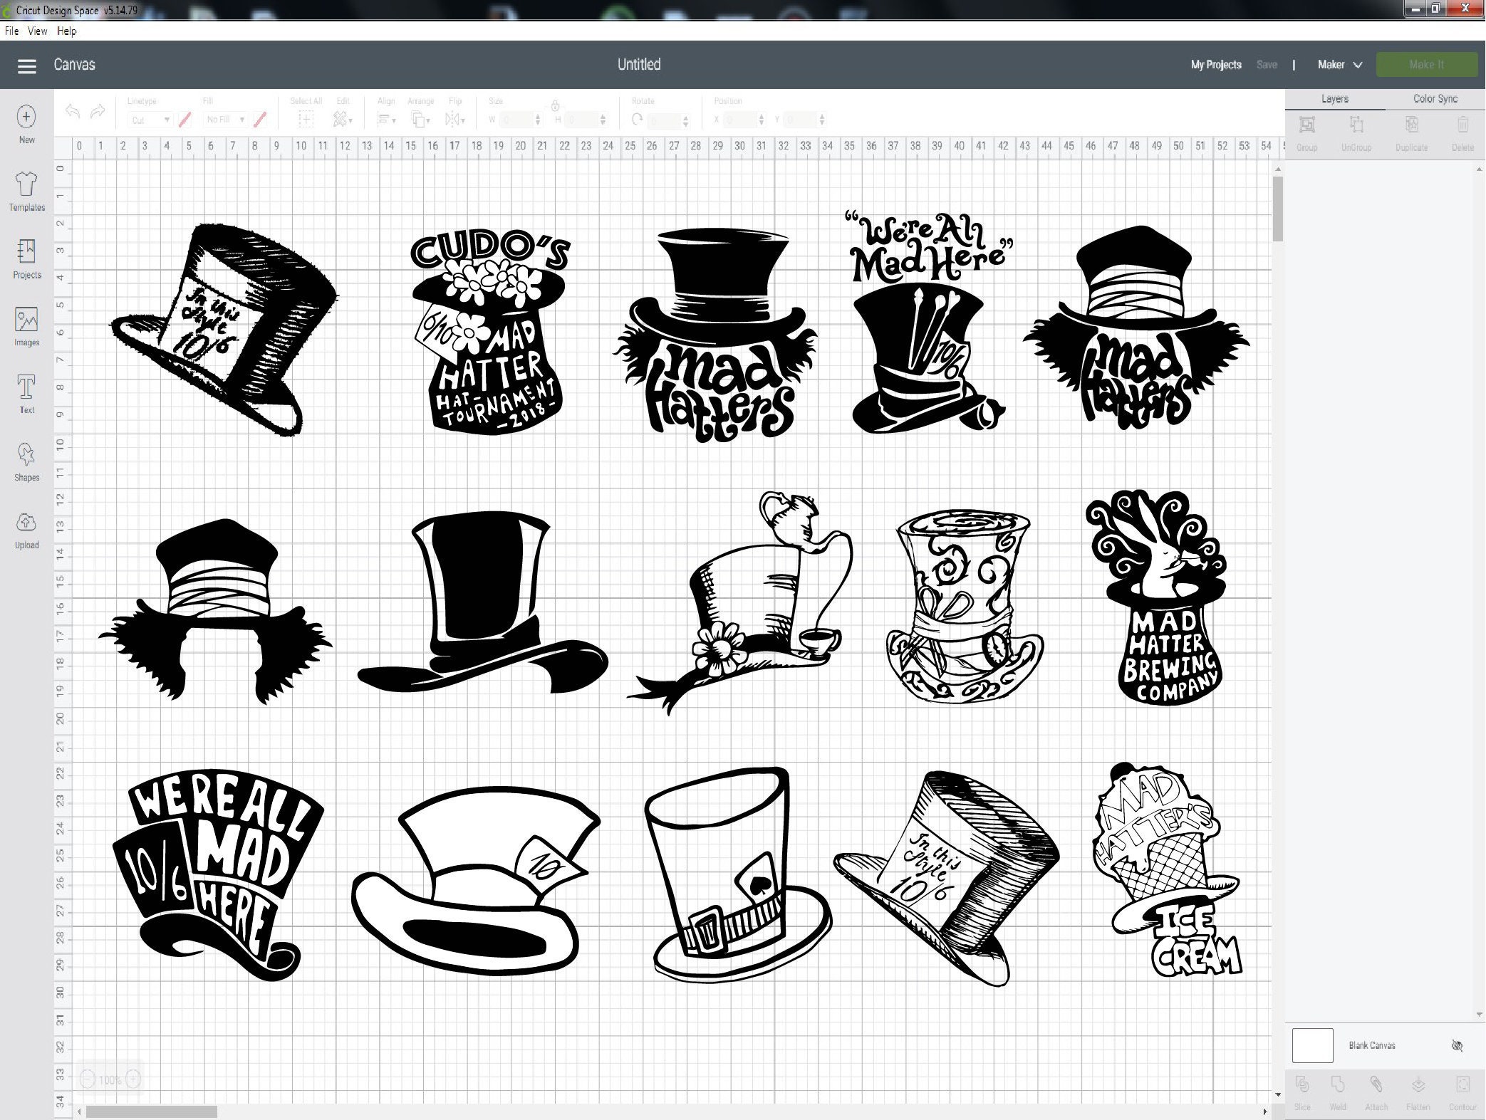Image resolution: width=1486 pixels, height=1120 pixels.
Task: Hide the Blank Canvas layer
Action: coord(1458,1045)
